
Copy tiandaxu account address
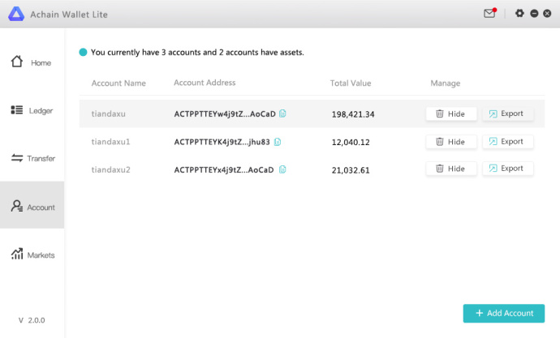(x=283, y=114)
